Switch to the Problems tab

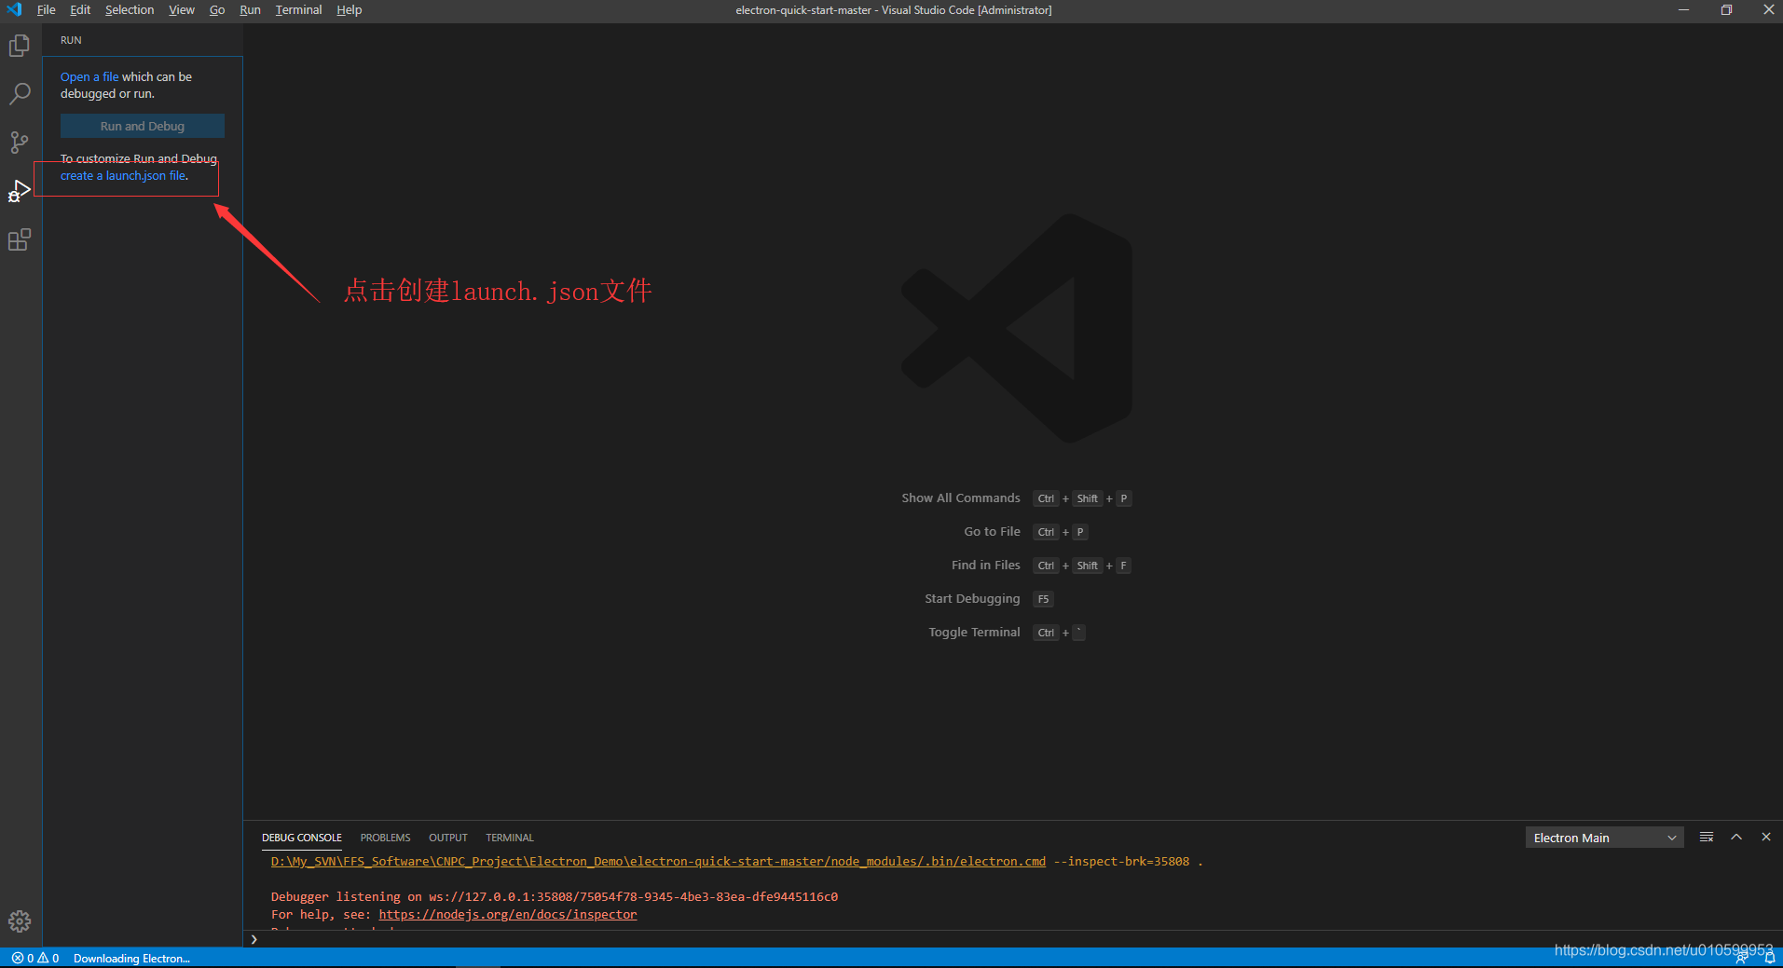(385, 838)
